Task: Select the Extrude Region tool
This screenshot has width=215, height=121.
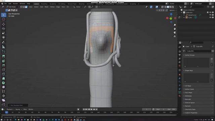Action: tap(4, 56)
